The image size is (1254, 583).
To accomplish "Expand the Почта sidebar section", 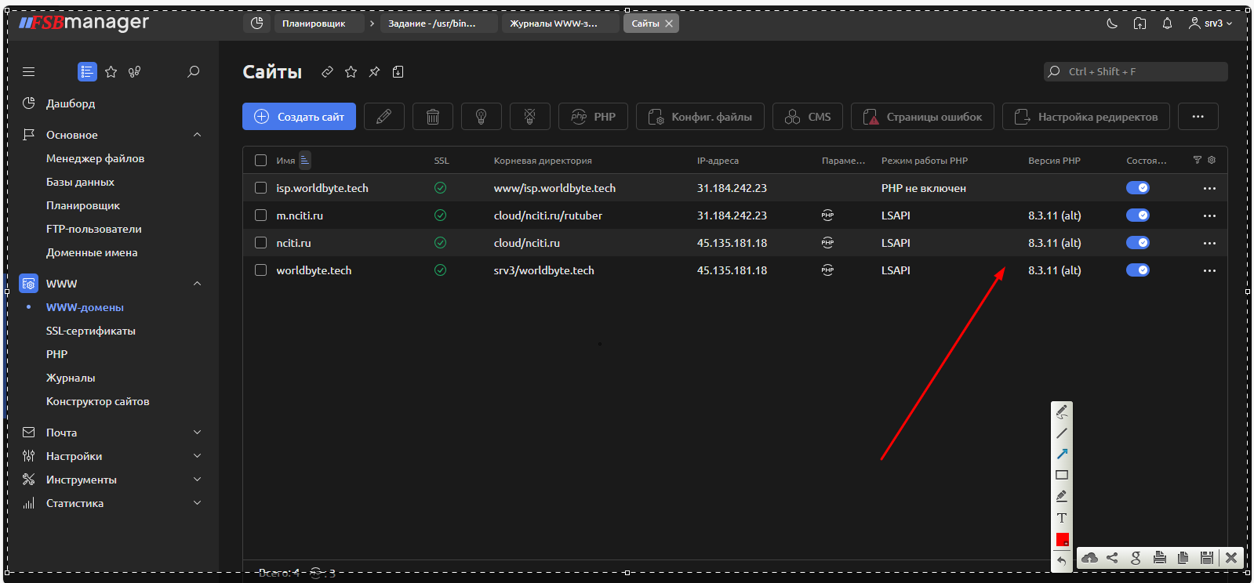I will coord(197,433).
